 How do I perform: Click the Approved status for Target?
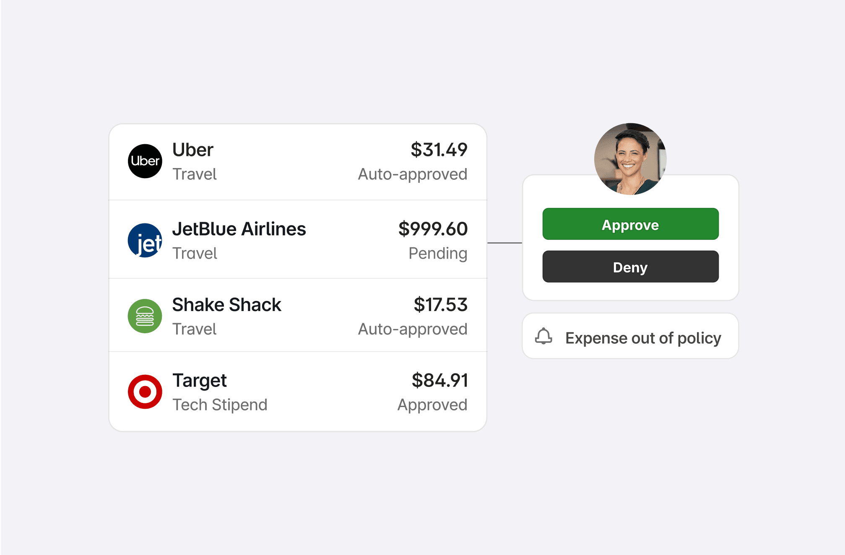click(x=432, y=405)
